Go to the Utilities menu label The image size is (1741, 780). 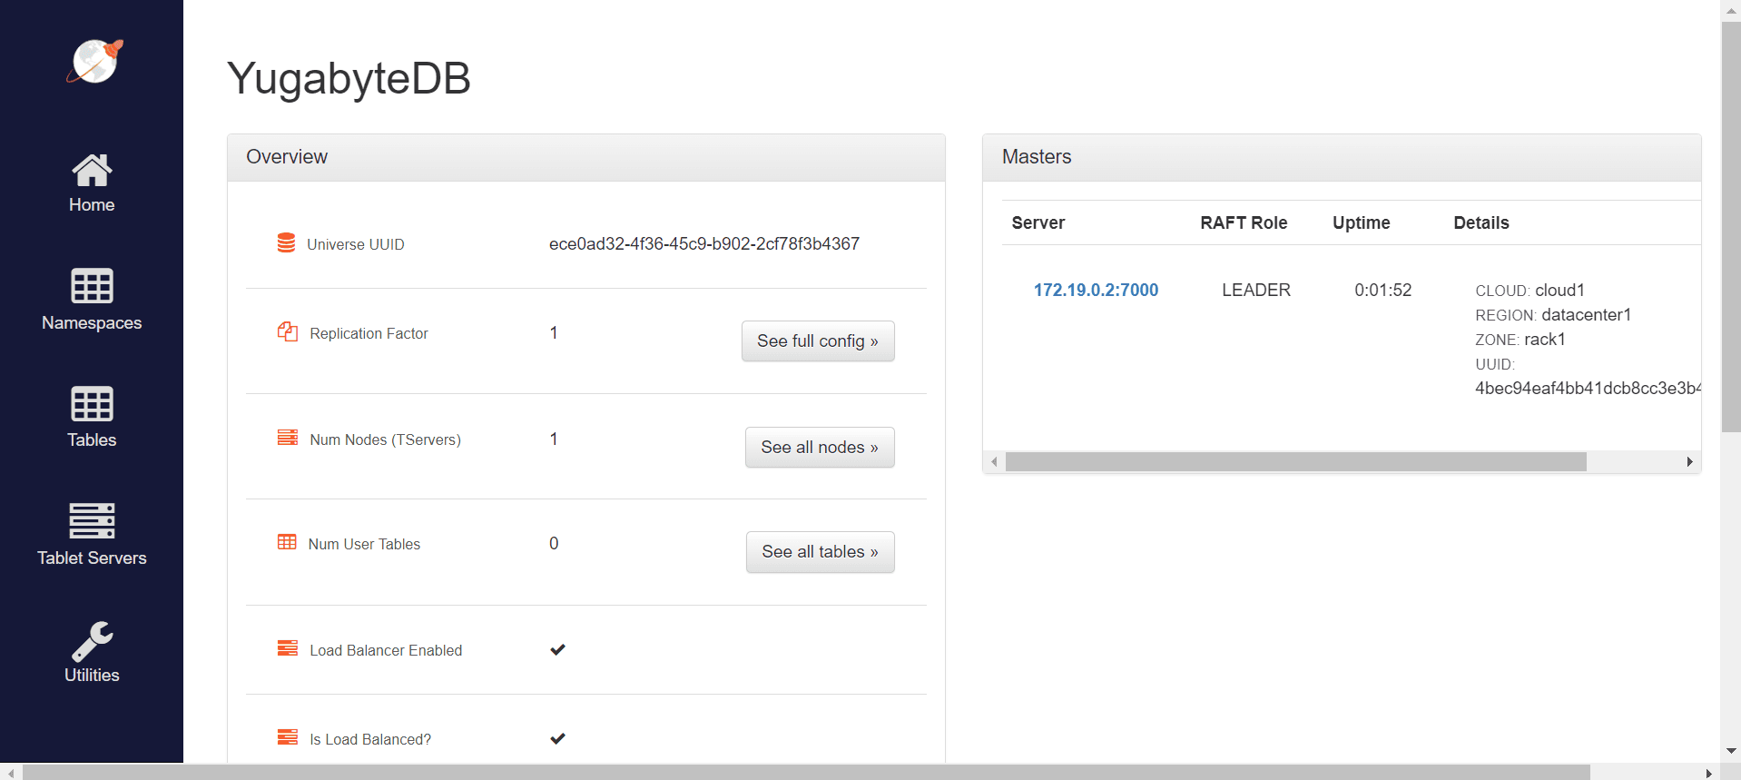[x=92, y=675]
